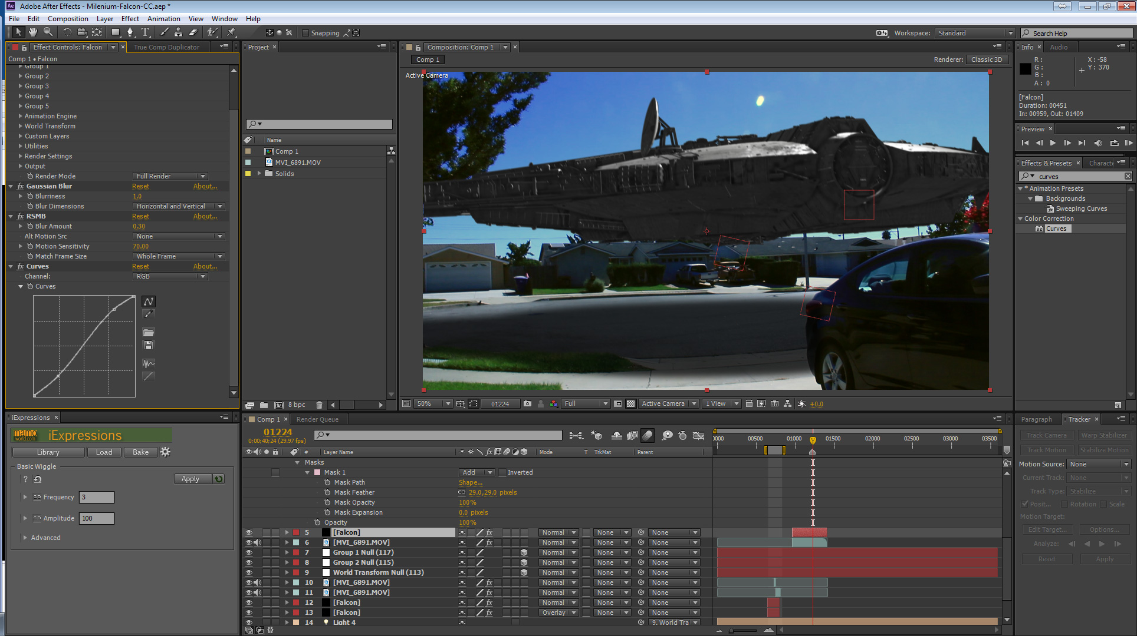Toggle the Inverted checkbox for Mask 1
The height and width of the screenshot is (636, 1137).
pyautogui.click(x=502, y=472)
